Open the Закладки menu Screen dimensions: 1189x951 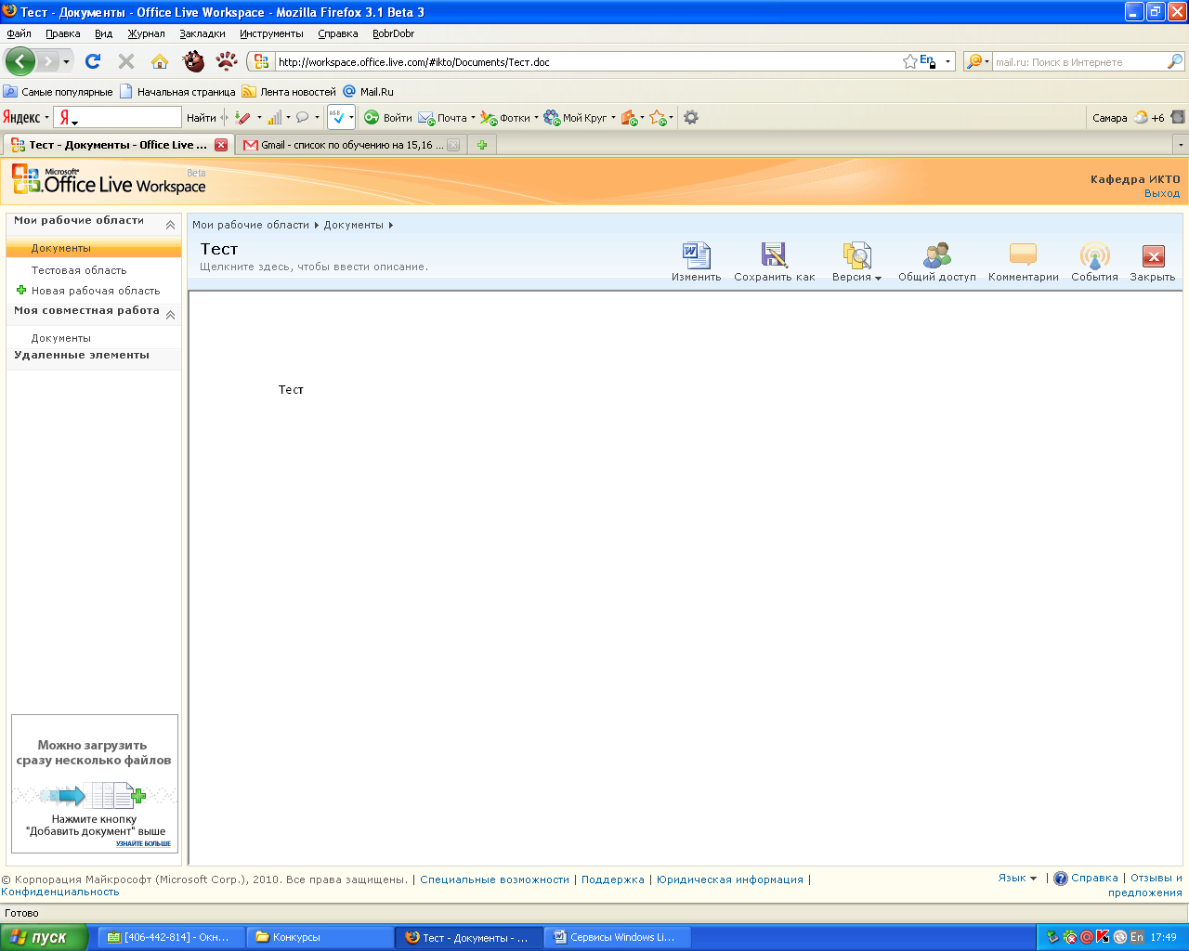click(203, 33)
